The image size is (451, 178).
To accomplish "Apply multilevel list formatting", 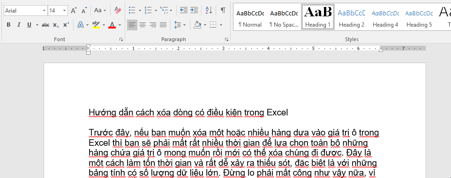I will (x=164, y=11).
